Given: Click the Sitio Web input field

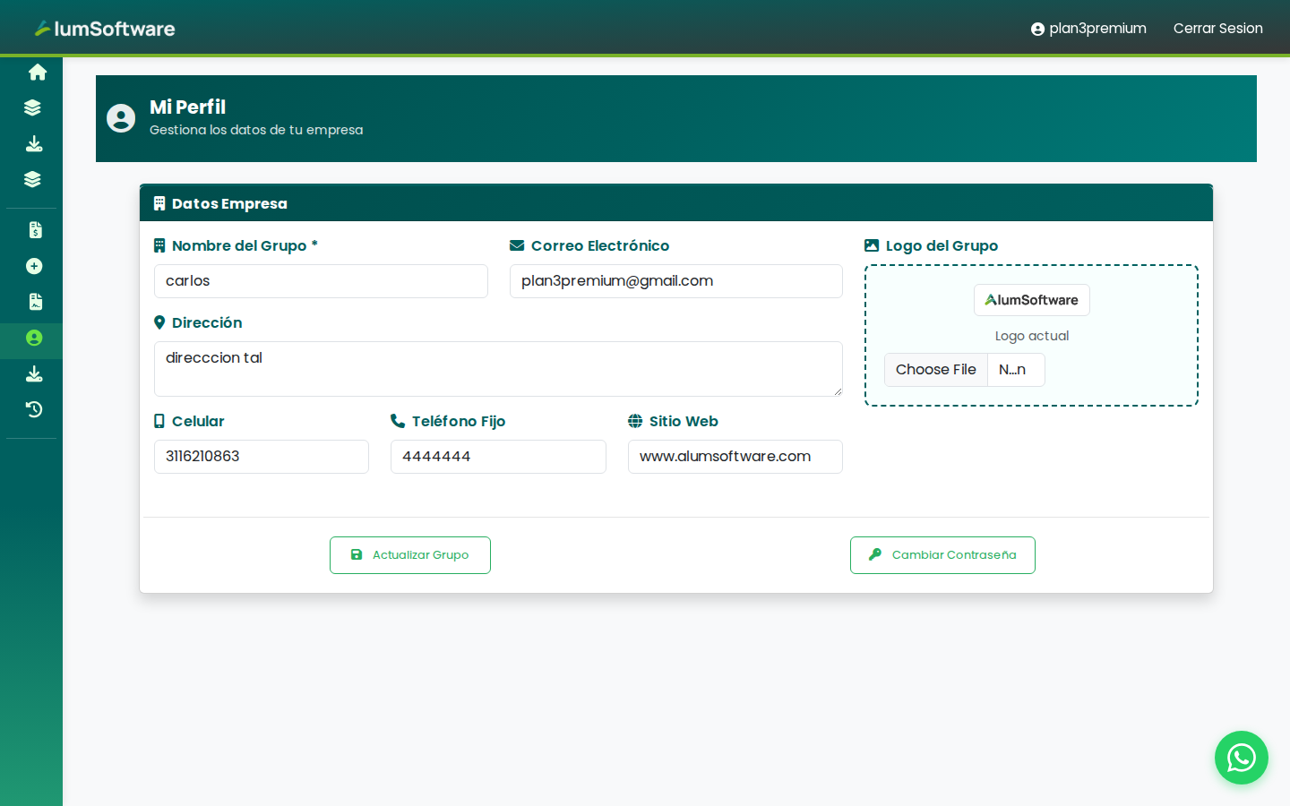Looking at the screenshot, I should coord(735,457).
